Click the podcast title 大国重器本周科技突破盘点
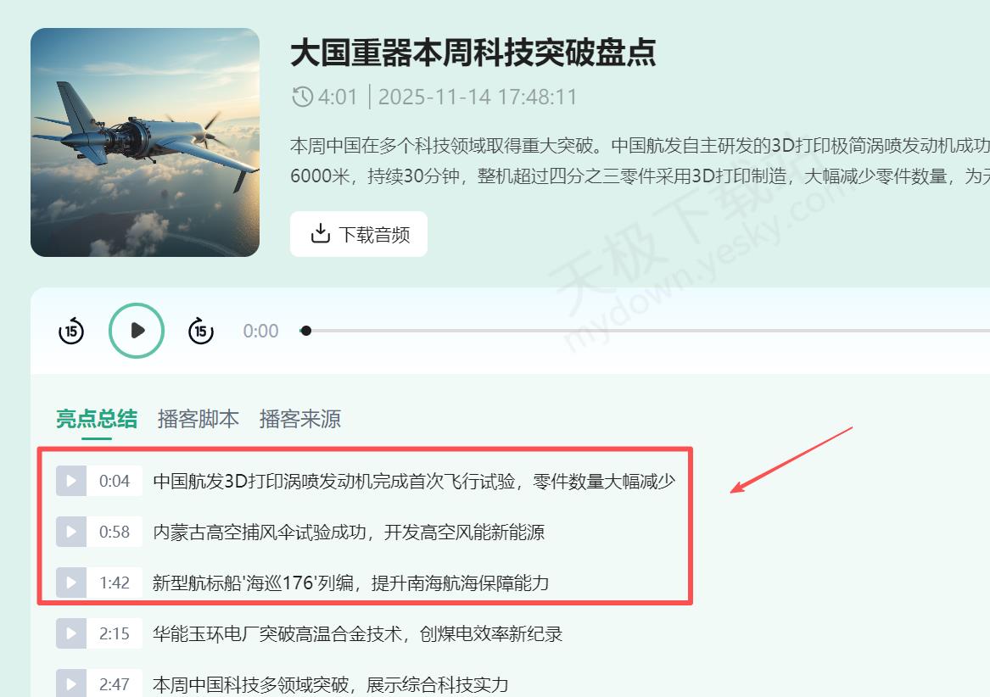Viewport: 990px width, 697px height. click(473, 52)
